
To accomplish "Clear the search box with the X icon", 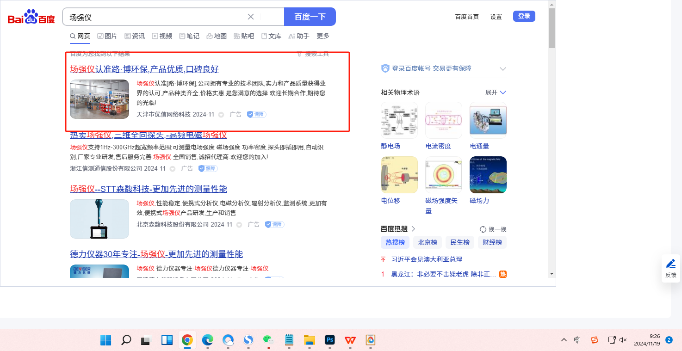I will click(251, 17).
